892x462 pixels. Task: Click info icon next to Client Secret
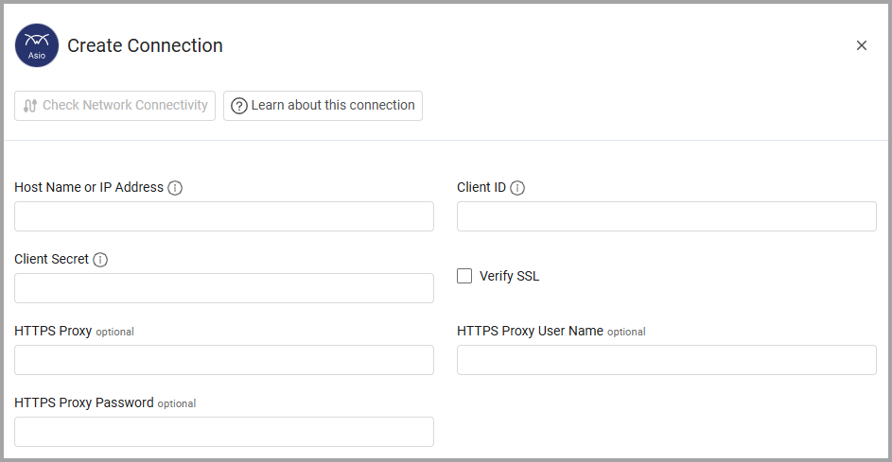click(x=100, y=260)
